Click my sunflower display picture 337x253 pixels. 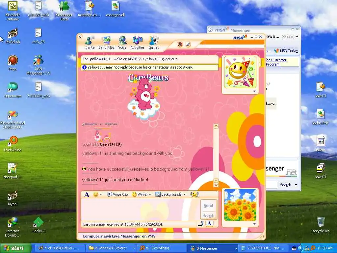tap(240, 205)
